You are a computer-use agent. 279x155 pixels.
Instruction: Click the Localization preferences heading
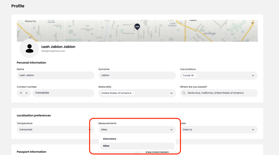34,116
